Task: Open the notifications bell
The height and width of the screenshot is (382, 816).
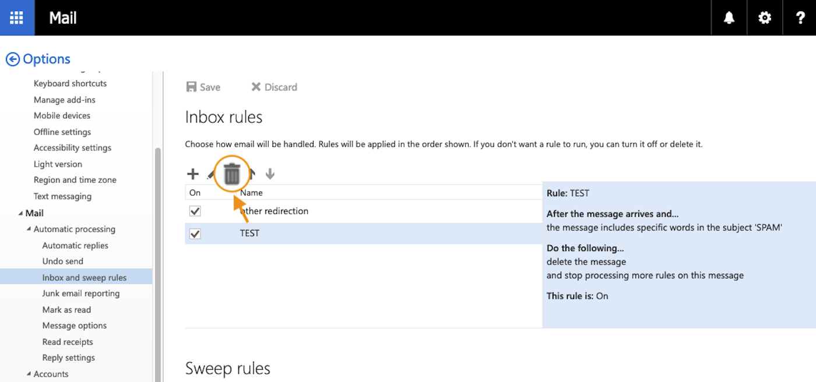Action: point(729,18)
